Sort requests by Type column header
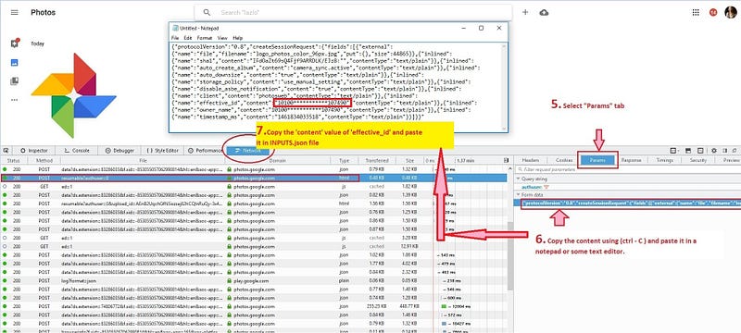 (x=344, y=161)
